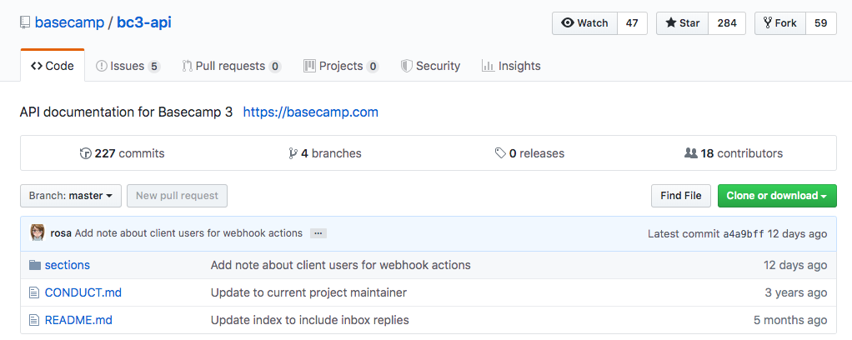
Task: Open the sections row commit message
Action: (x=341, y=266)
